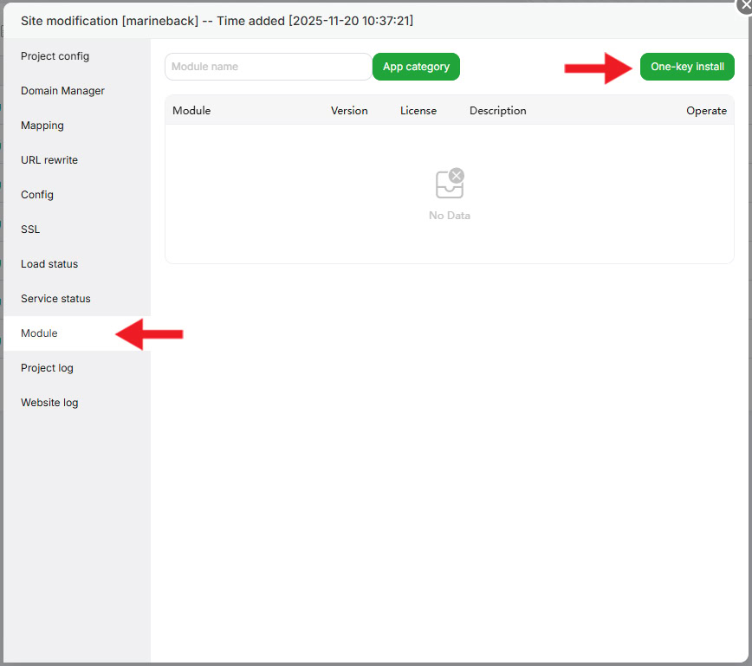752x666 pixels.
Task: Open the Domain Manager section
Action: (x=62, y=90)
